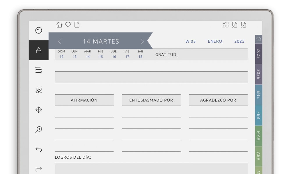
Task: Click the 14 MARTES date banner title
Action: point(101,41)
